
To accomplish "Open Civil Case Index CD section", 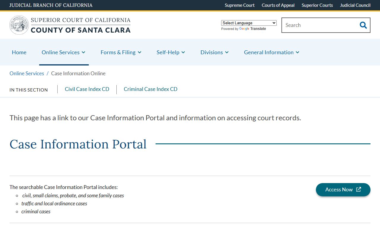I will pyautogui.click(x=87, y=89).
